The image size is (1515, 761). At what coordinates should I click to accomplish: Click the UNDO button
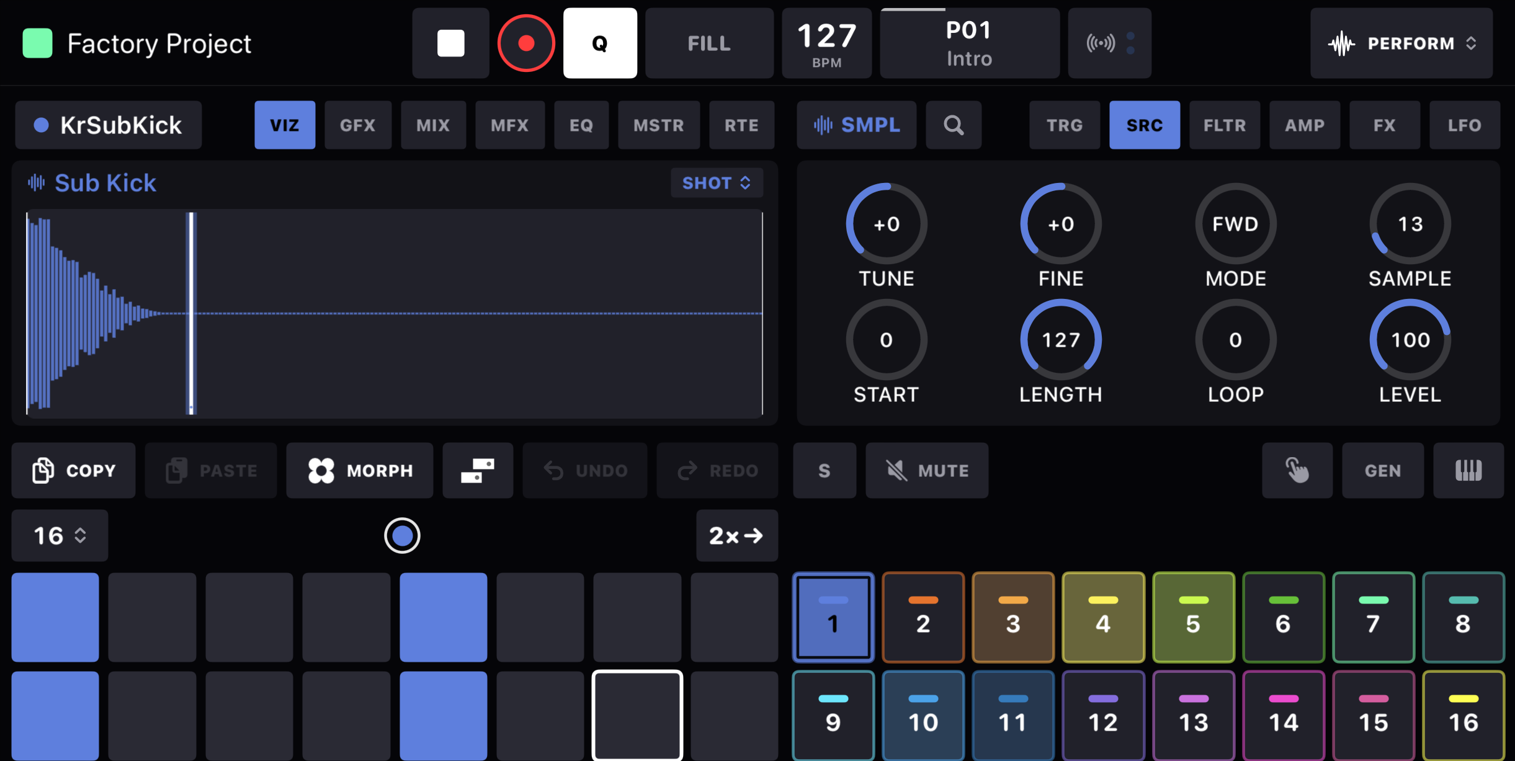[x=585, y=471]
